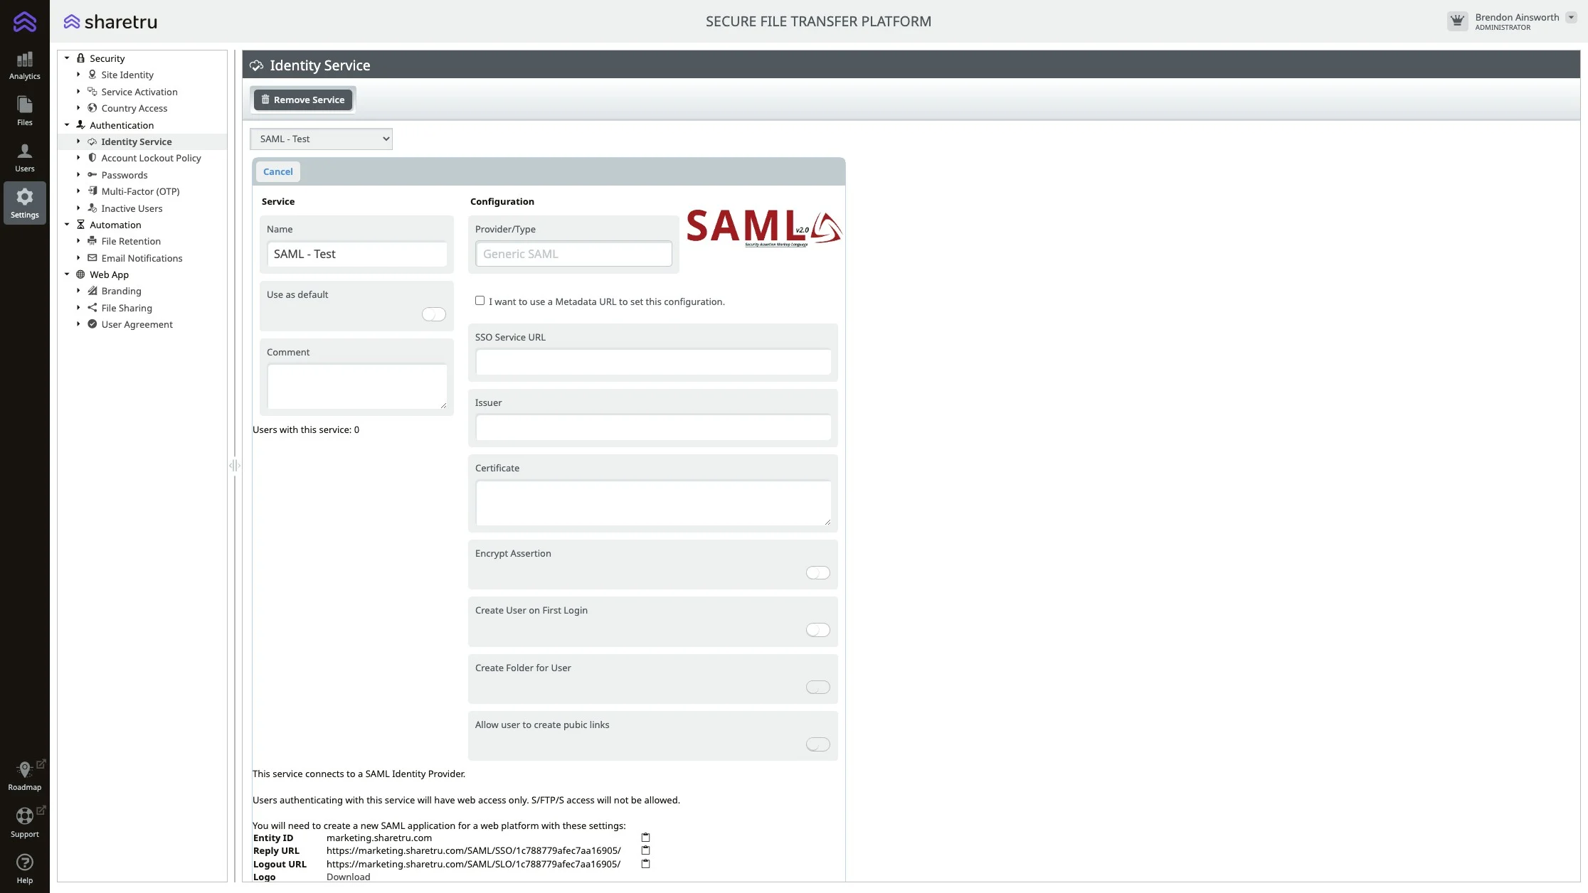Open the Email Notifications settings item
The height and width of the screenshot is (893, 1588).
(x=142, y=258)
